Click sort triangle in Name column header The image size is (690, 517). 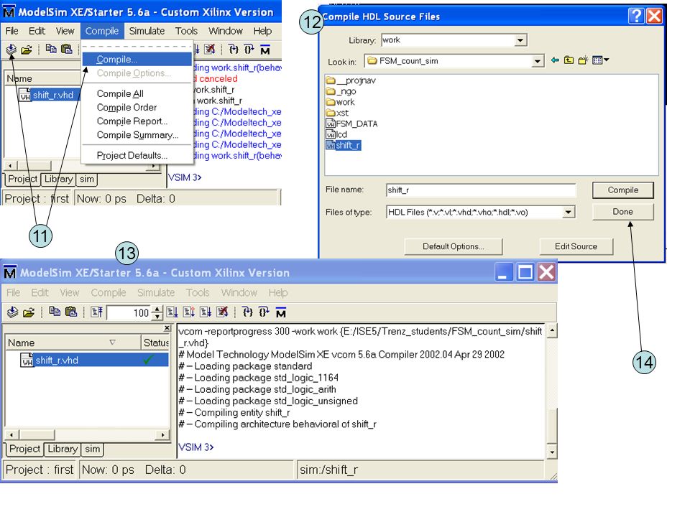click(x=113, y=342)
